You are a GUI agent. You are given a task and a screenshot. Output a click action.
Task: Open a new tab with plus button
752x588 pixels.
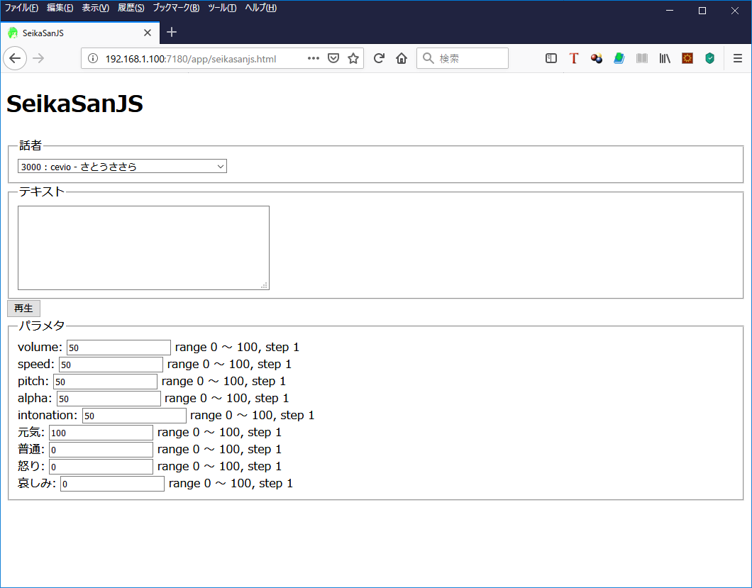[x=172, y=33]
